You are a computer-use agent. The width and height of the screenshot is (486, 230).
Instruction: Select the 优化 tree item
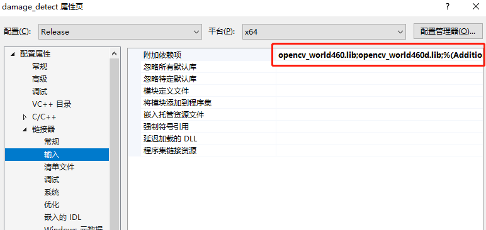point(52,205)
